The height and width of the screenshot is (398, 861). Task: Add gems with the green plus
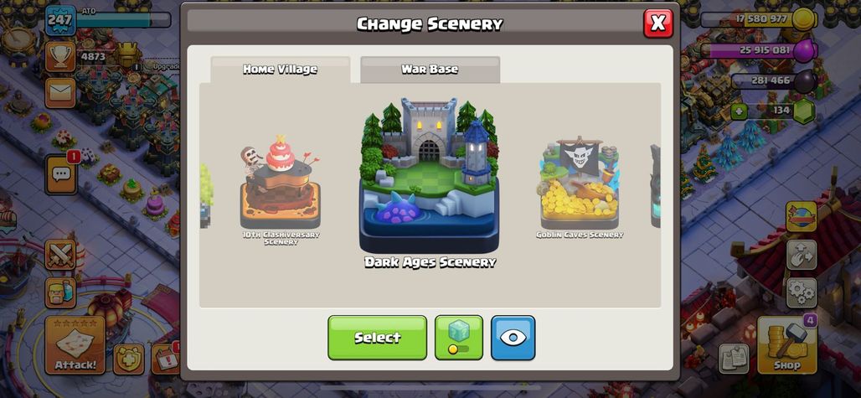739,111
